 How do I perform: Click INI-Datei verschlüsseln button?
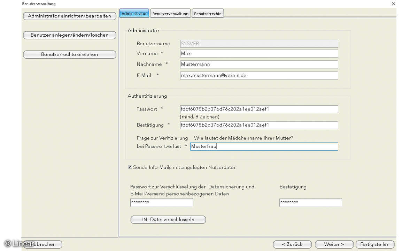[168, 220]
